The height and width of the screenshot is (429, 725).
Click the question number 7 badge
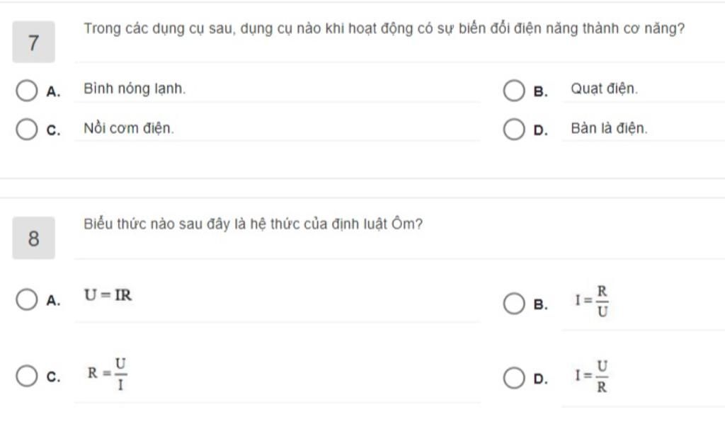click(x=33, y=42)
